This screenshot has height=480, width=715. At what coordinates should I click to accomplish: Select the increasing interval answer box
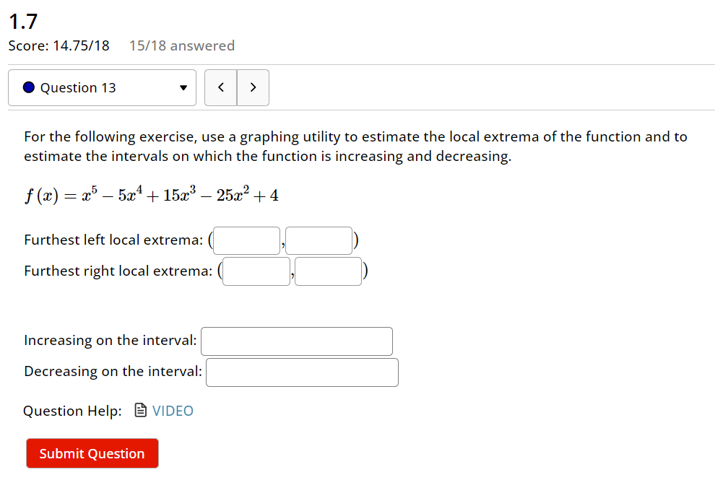(296, 341)
